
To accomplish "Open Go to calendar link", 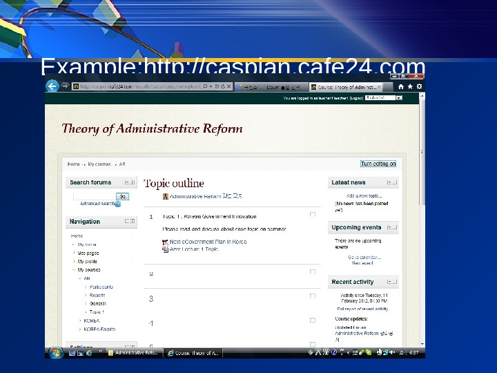I will [x=364, y=257].
